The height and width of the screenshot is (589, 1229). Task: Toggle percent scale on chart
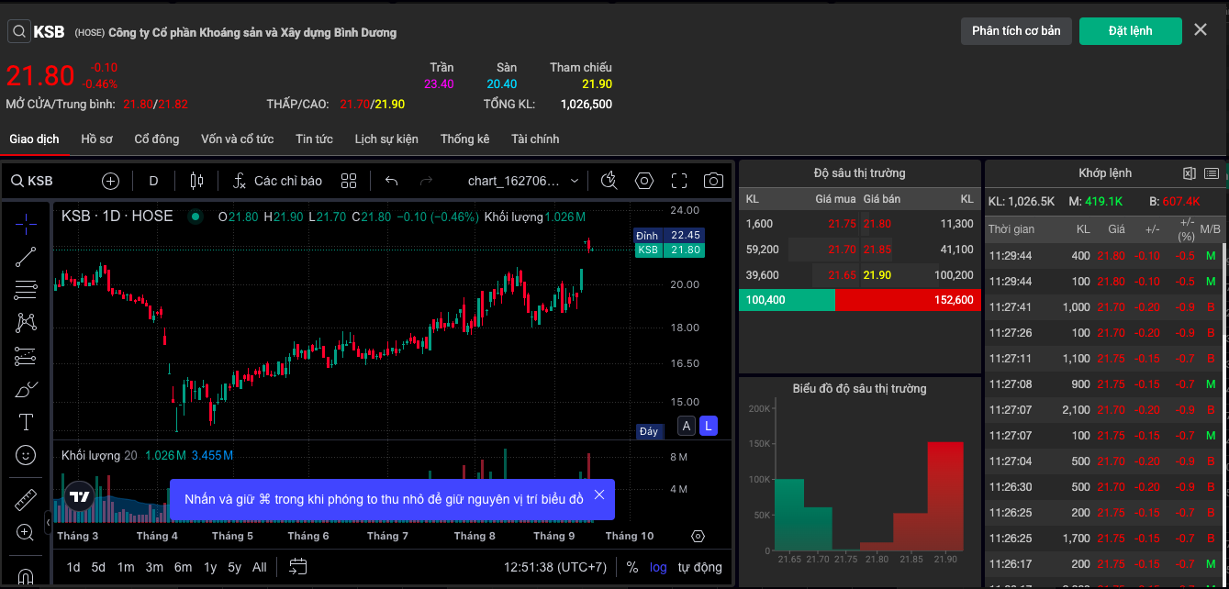pyautogui.click(x=632, y=567)
